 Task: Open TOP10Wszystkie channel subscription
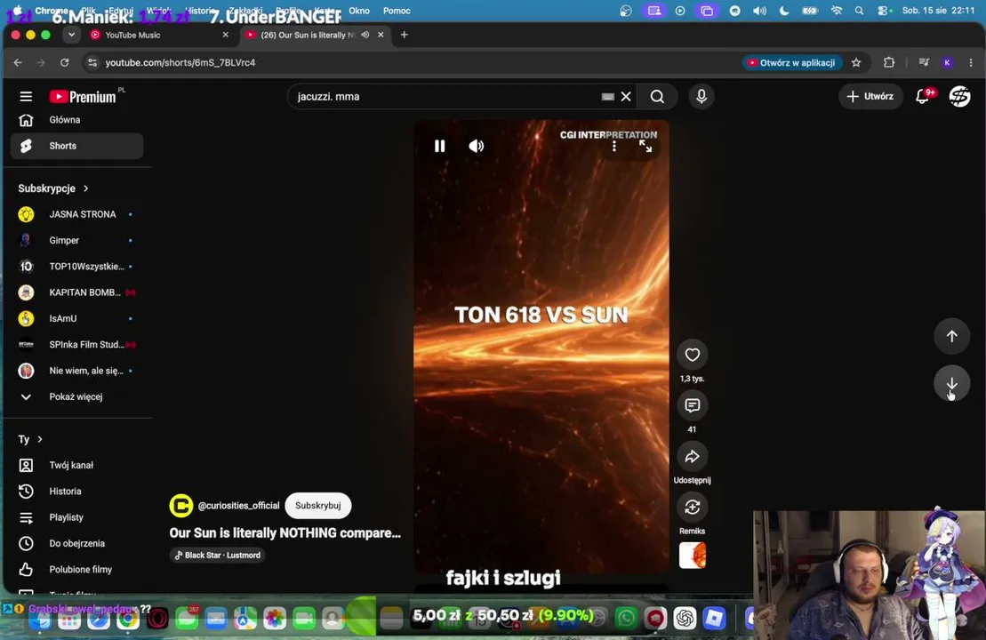[76, 267]
